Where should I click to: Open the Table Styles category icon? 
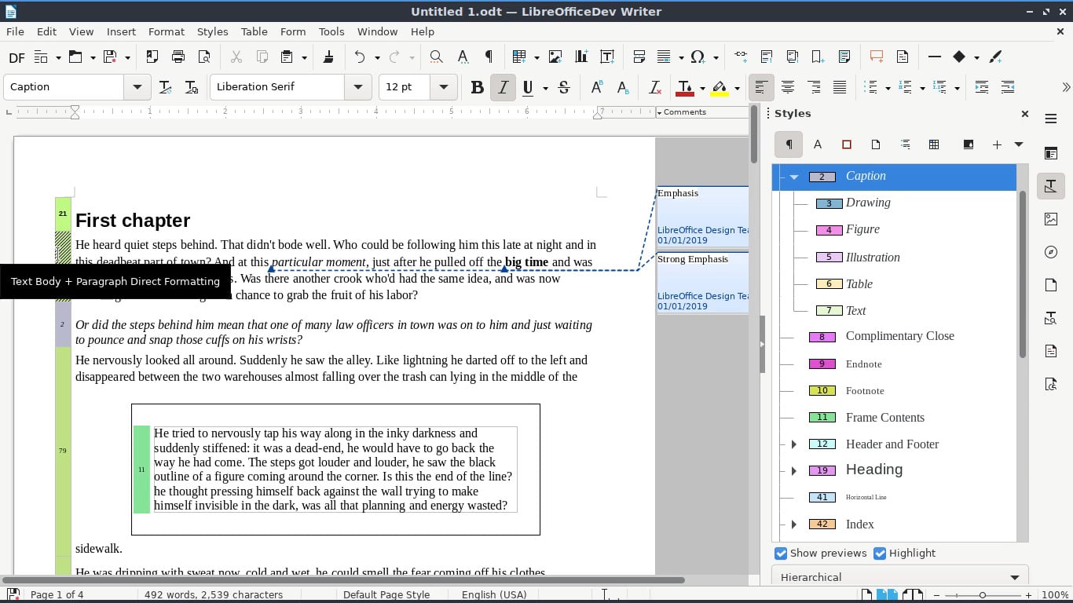click(934, 144)
